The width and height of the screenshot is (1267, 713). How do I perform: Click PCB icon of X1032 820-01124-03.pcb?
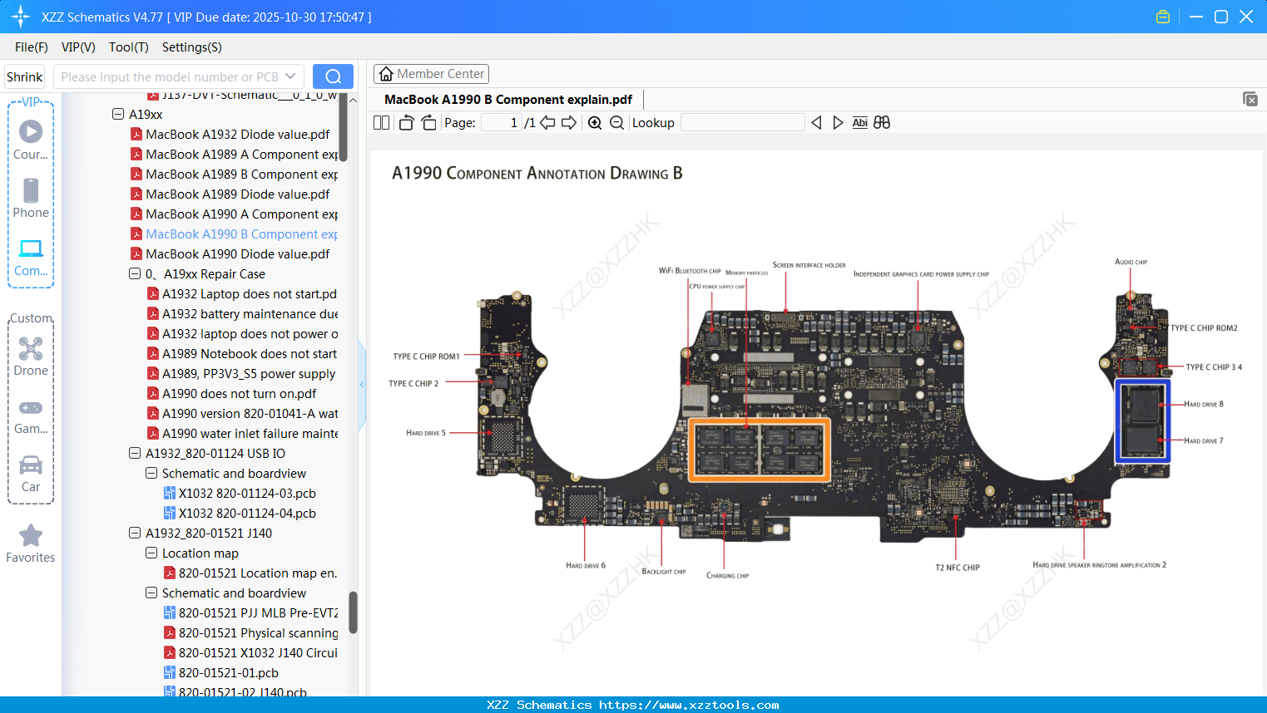(x=170, y=493)
